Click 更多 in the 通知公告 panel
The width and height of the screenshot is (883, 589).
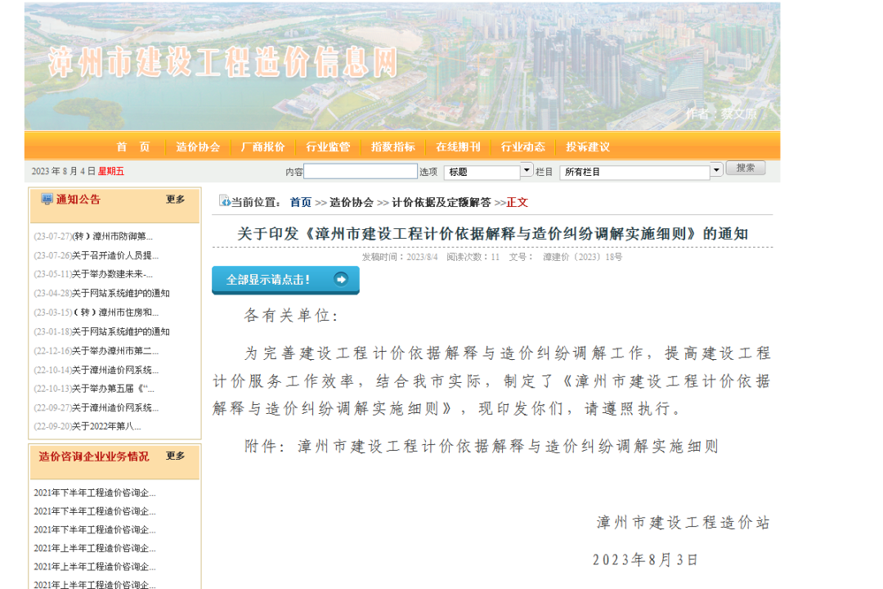click(x=175, y=200)
